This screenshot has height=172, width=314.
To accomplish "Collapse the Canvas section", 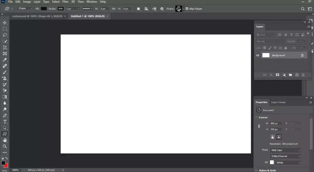I will (256, 117).
